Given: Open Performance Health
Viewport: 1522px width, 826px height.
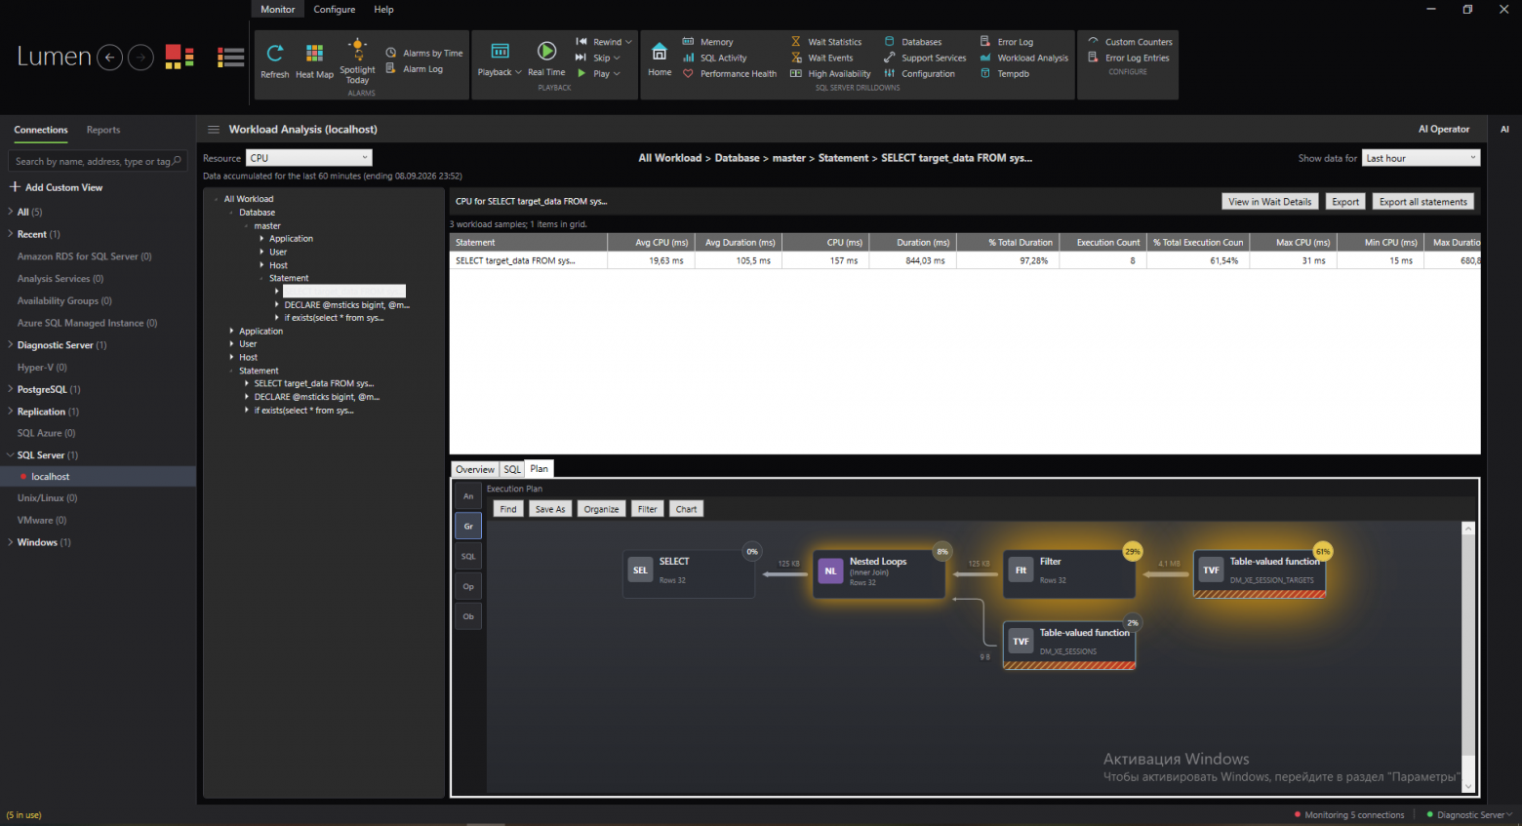Looking at the screenshot, I should point(730,73).
